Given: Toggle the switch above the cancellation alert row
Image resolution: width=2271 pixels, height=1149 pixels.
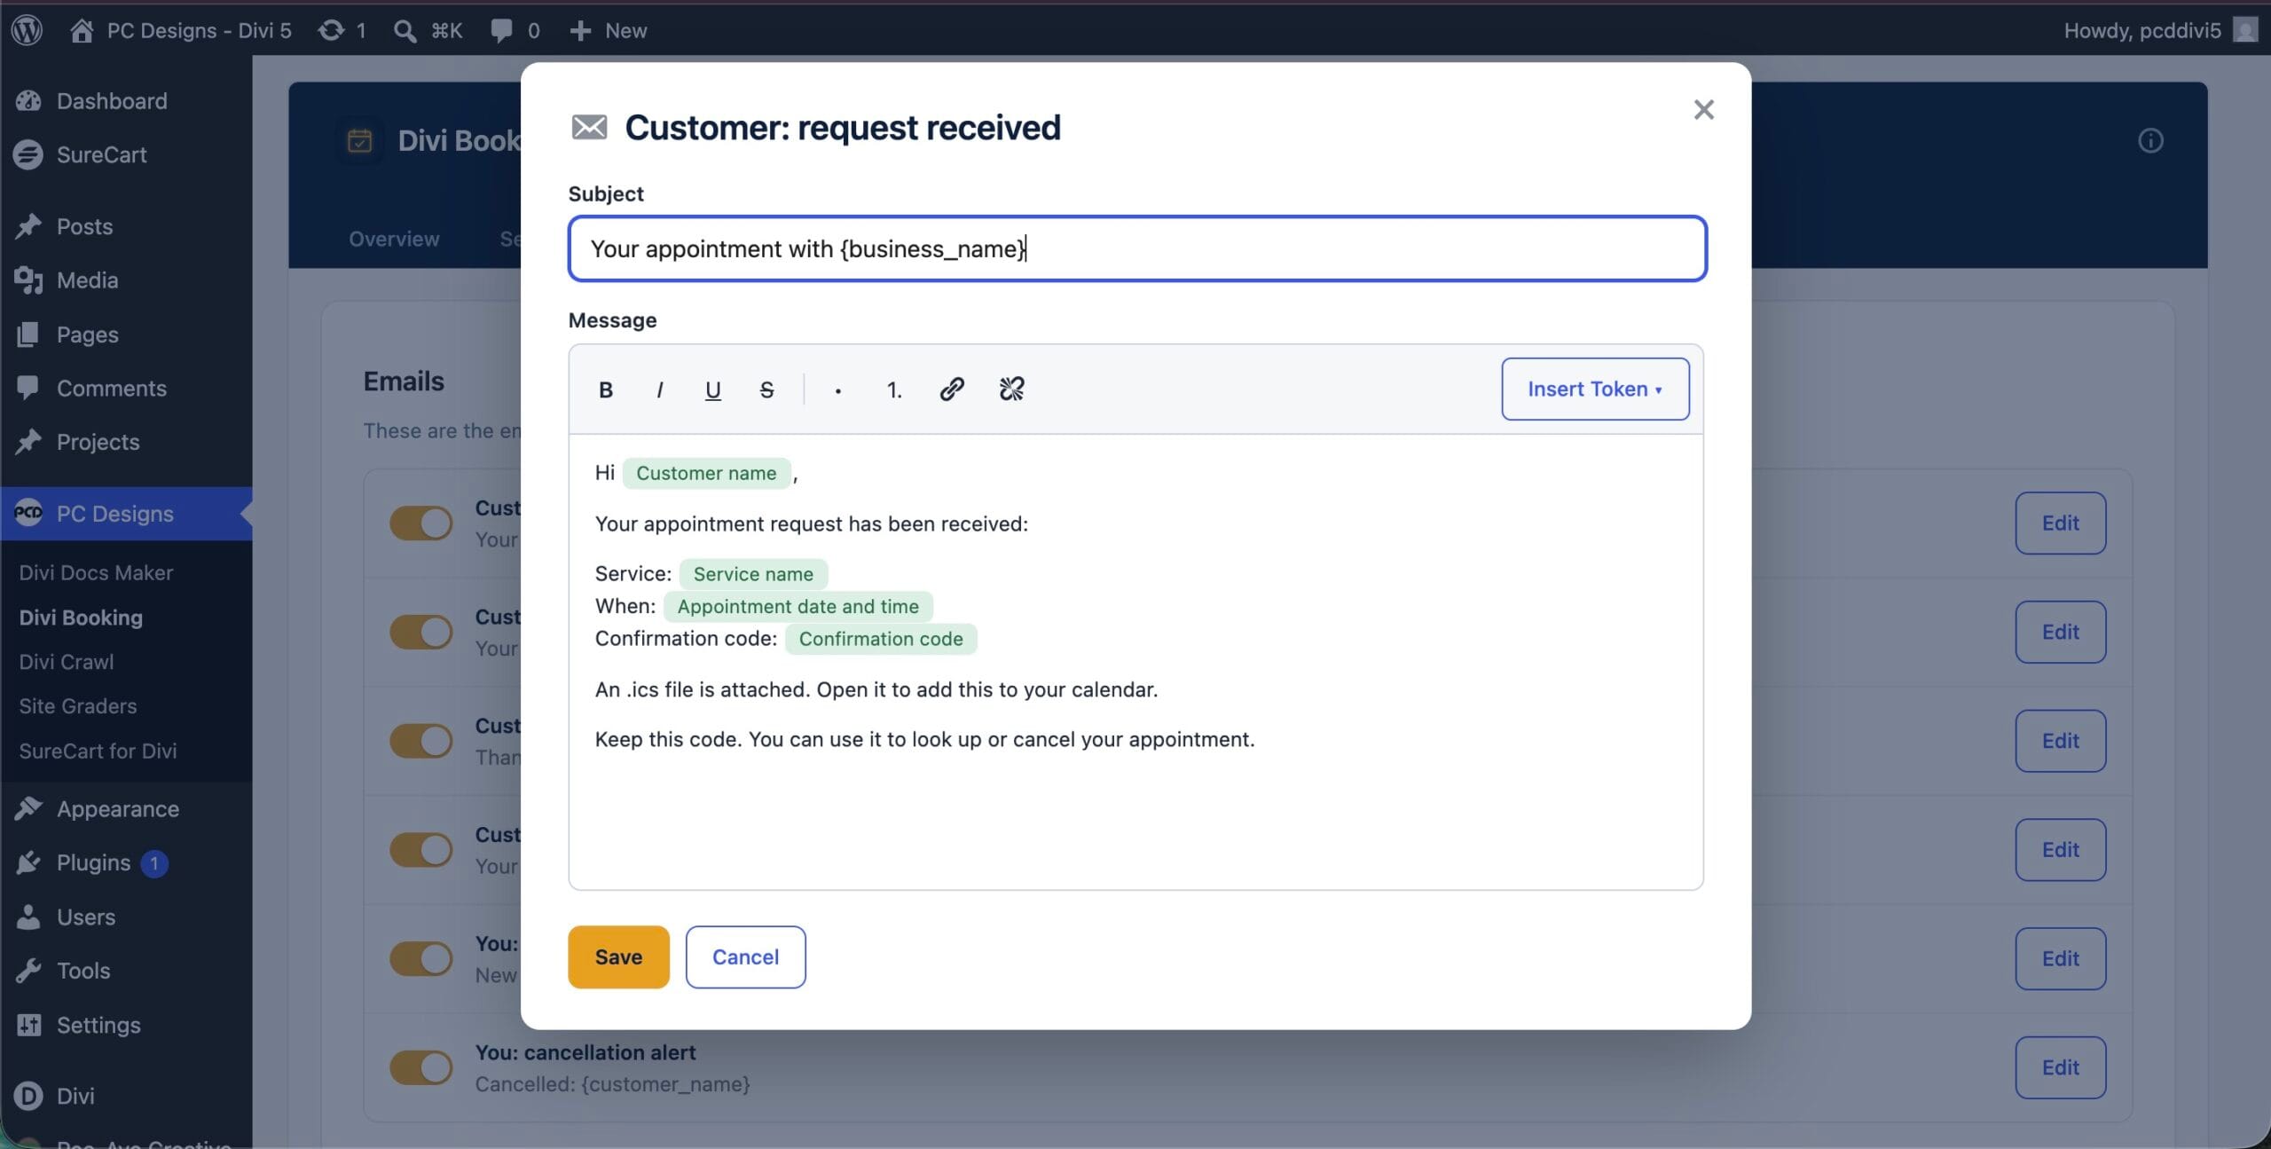Looking at the screenshot, I should coord(420,958).
